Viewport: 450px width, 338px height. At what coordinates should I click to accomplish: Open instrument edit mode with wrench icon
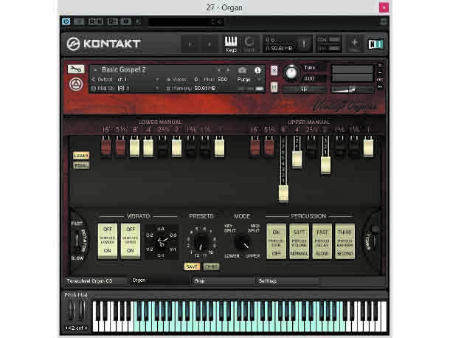pyautogui.click(x=76, y=69)
